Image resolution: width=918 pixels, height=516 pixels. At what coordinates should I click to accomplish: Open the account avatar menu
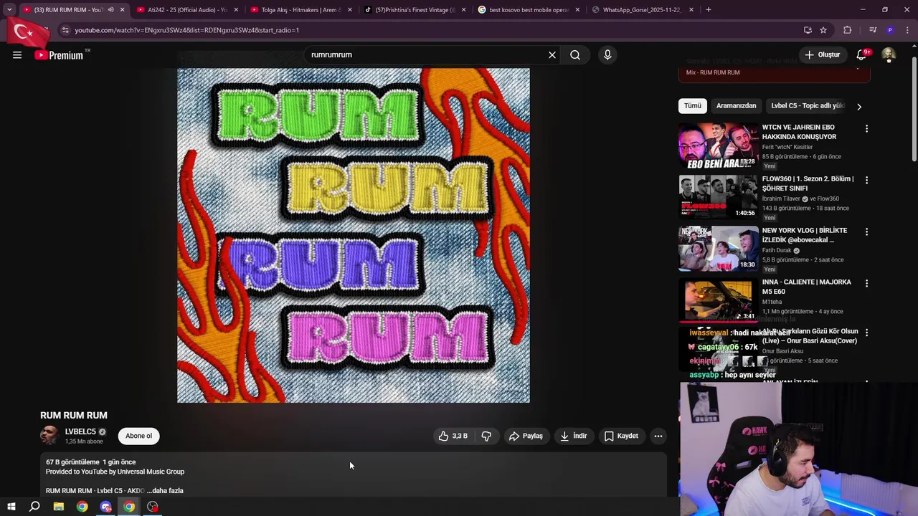889,55
